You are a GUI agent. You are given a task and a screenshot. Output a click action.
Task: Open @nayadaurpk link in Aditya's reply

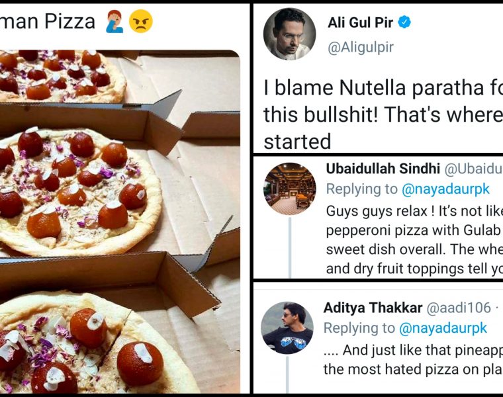coord(443,328)
